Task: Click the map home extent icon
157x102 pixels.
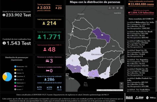Action: point(110,8)
